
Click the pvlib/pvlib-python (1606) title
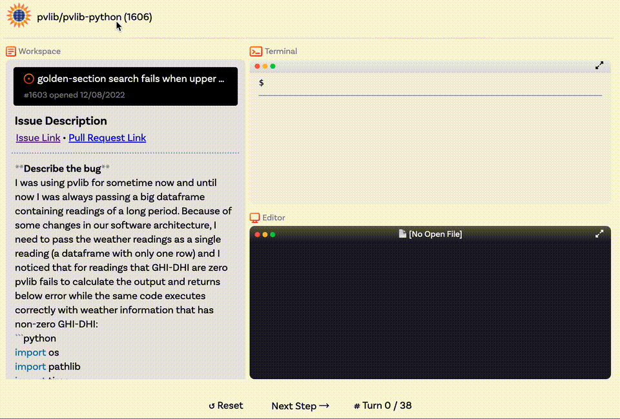[x=94, y=17]
